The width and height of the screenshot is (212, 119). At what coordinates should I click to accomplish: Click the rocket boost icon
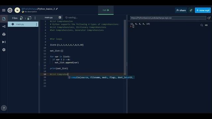[x=191, y=10]
